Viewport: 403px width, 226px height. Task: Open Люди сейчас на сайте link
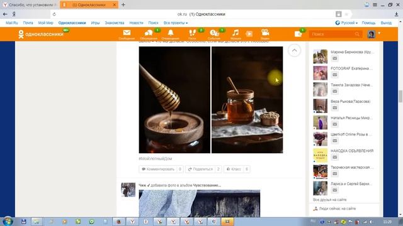(338, 208)
